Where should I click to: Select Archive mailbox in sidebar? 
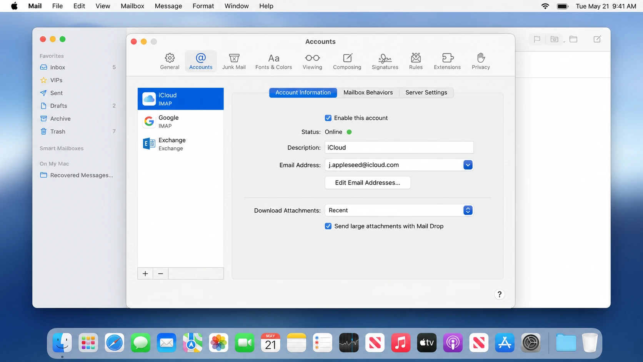tap(78, 118)
